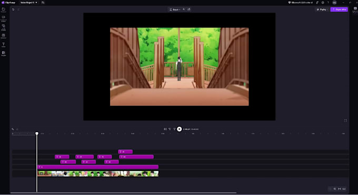Screen dimensions: 358x195
Task: Click the cloud save status icon
Action: coord(43,3)
